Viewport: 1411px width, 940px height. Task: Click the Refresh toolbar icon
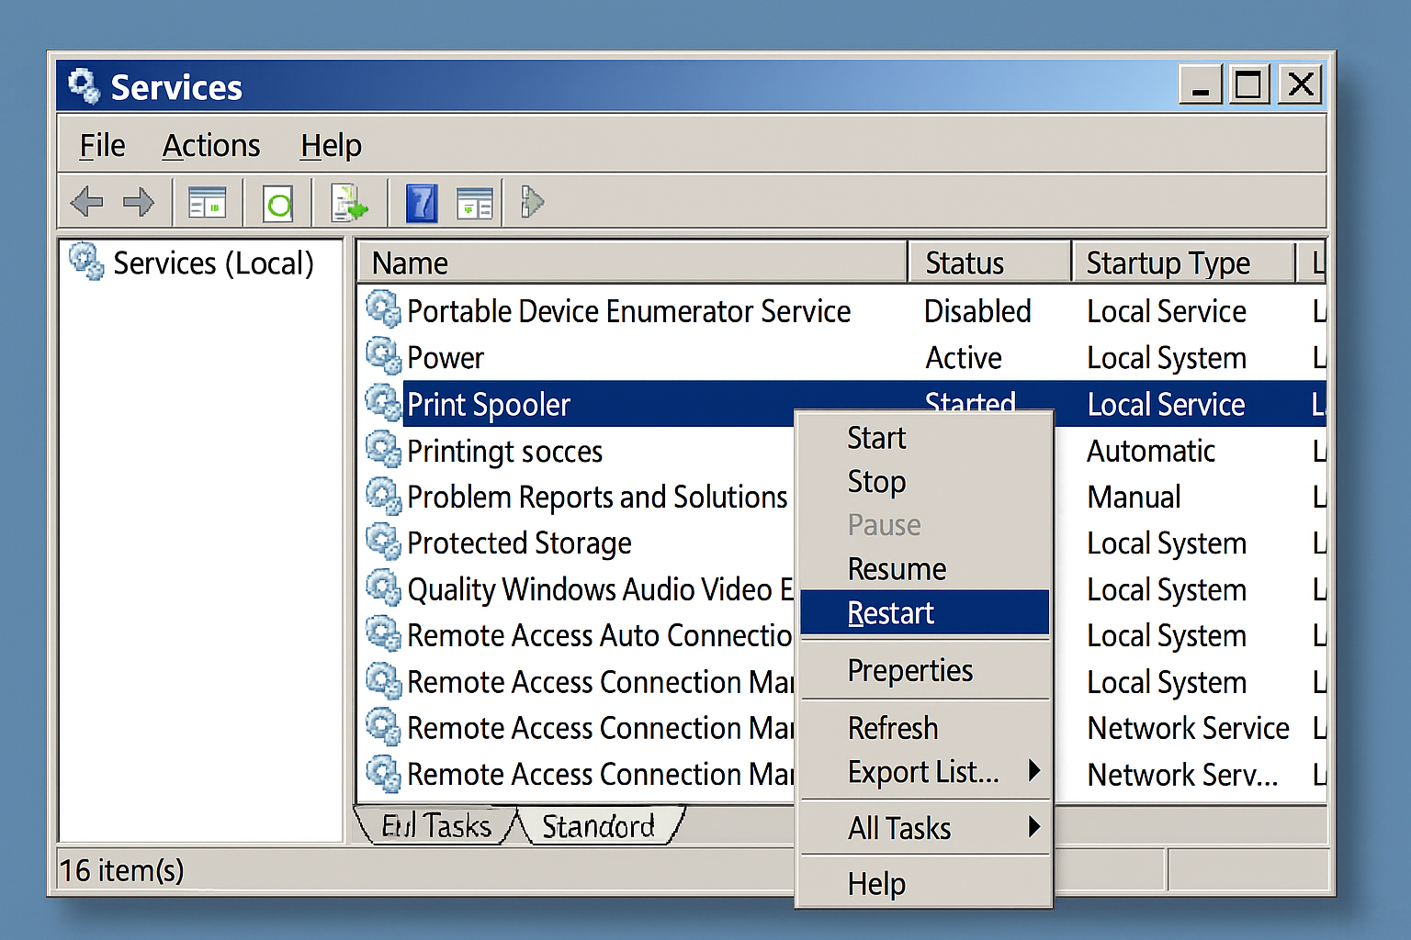[x=277, y=202]
